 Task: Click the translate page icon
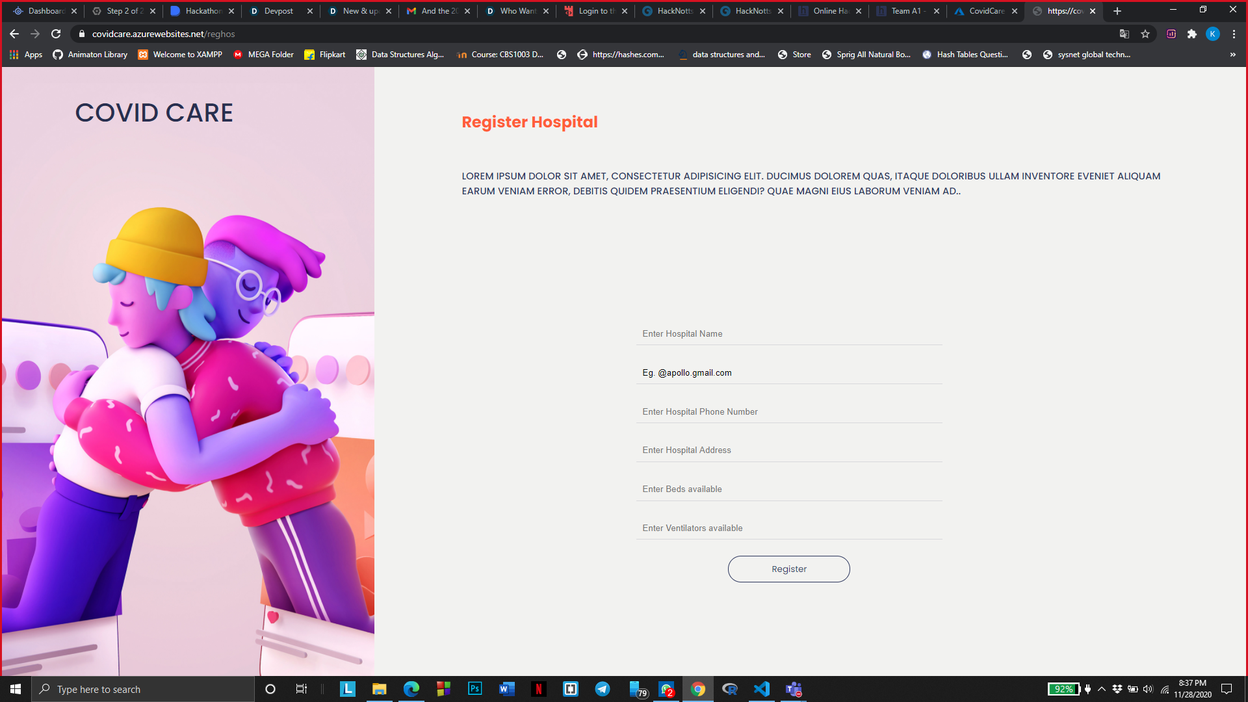[1124, 34]
